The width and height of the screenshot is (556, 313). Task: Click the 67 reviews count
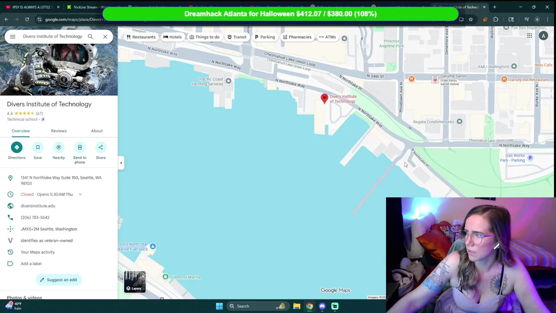[39, 113]
